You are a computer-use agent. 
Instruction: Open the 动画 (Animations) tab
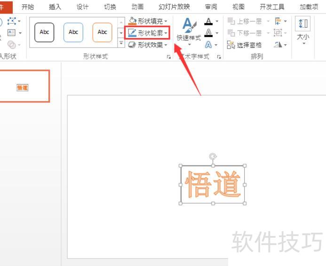tap(137, 7)
